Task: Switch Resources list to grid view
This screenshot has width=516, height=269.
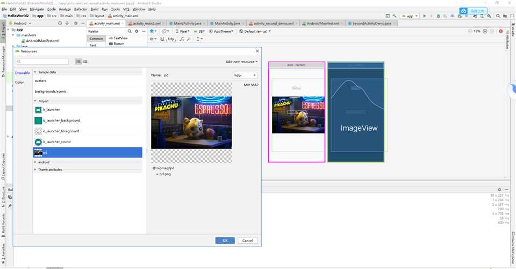Action: point(85,61)
